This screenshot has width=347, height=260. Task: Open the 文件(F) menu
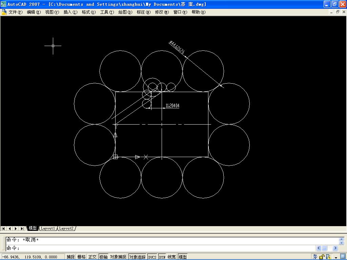[x=16, y=12]
